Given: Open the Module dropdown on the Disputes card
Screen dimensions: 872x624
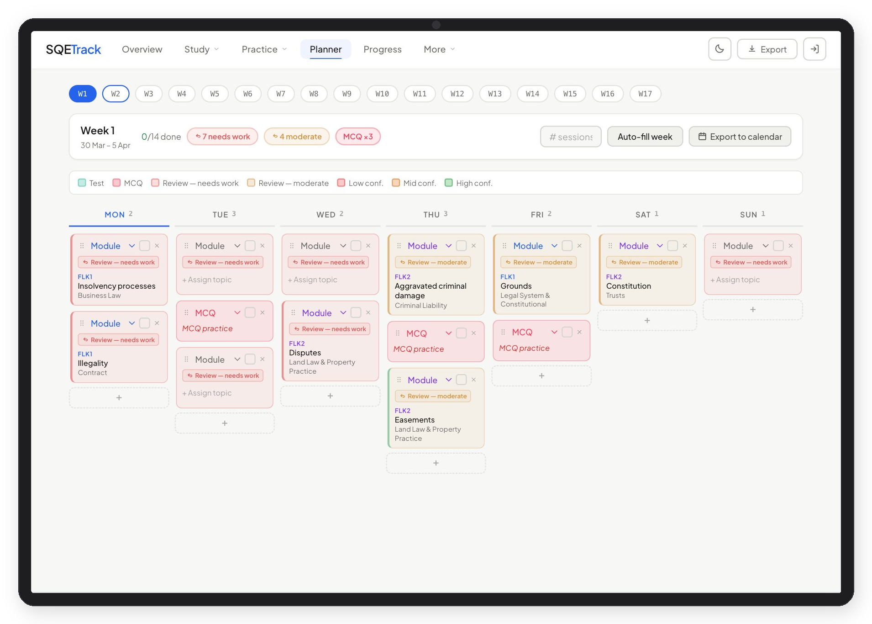Looking at the screenshot, I should 343,312.
